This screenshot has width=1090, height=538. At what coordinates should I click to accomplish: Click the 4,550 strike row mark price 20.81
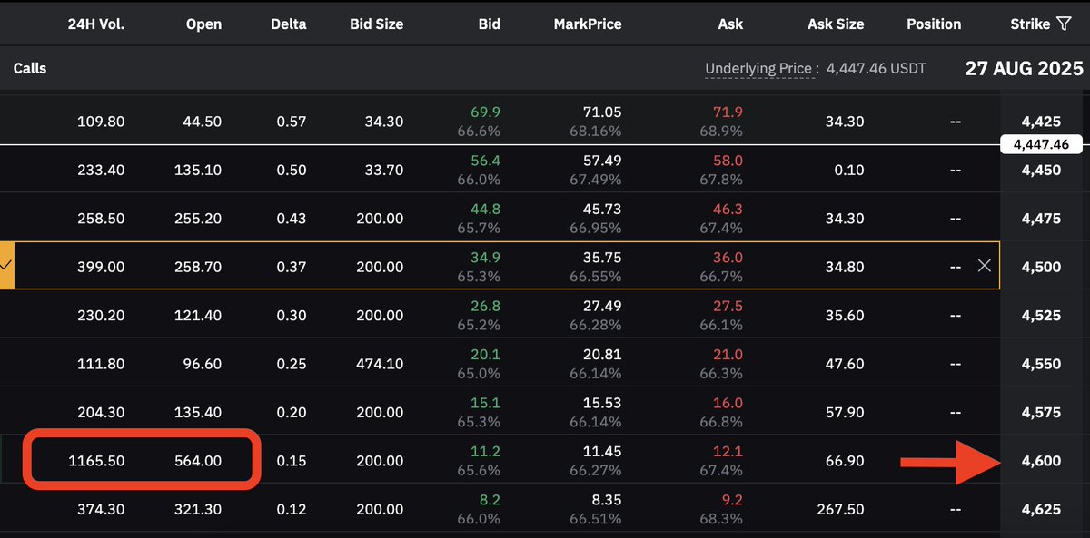coord(600,356)
